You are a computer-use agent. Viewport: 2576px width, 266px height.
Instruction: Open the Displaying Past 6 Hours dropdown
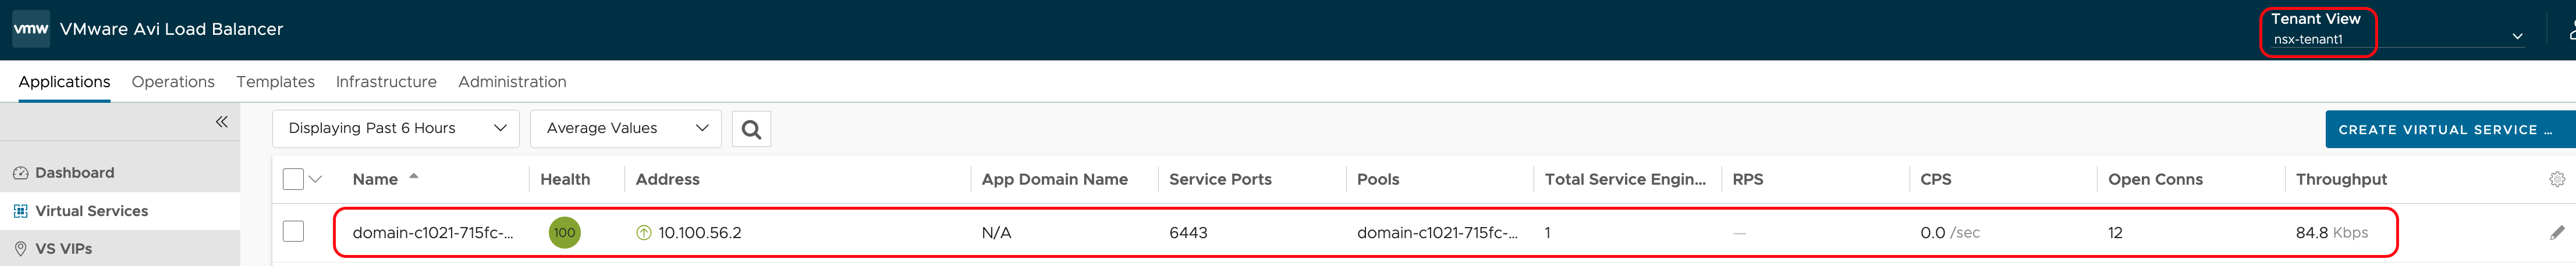396,128
